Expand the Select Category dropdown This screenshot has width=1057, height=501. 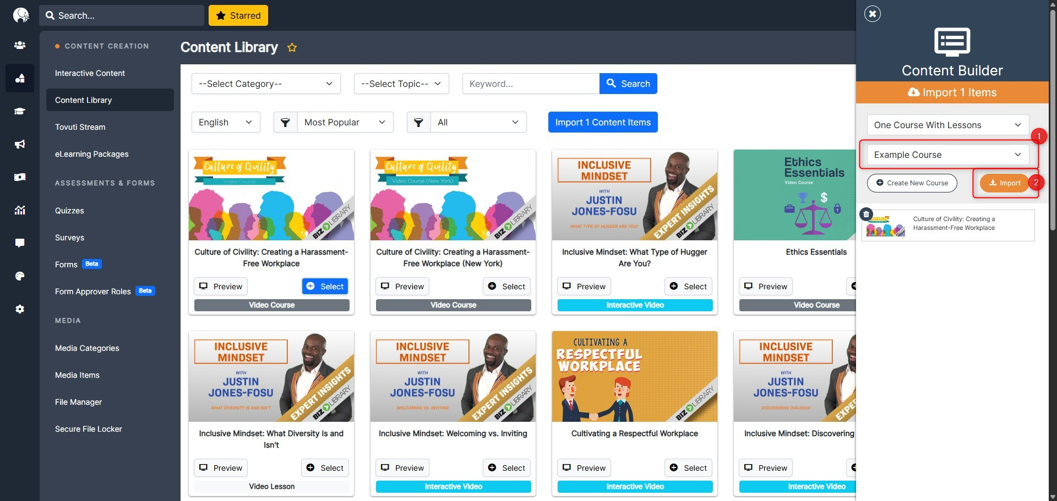266,84
